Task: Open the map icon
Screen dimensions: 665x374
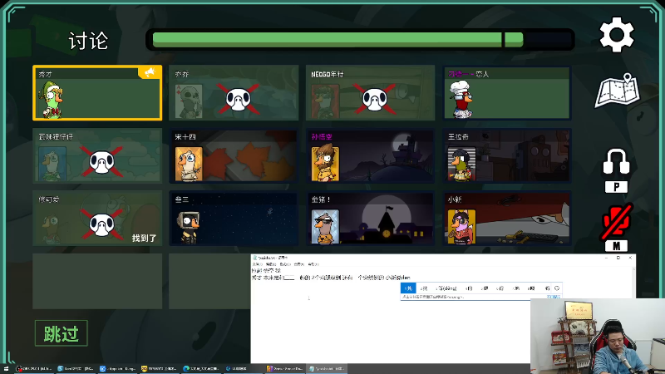Action: (x=618, y=91)
